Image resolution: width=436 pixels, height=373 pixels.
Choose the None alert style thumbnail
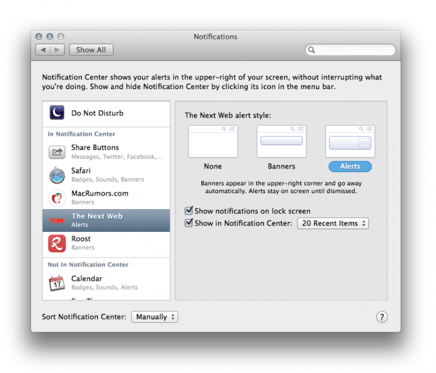click(x=213, y=142)
